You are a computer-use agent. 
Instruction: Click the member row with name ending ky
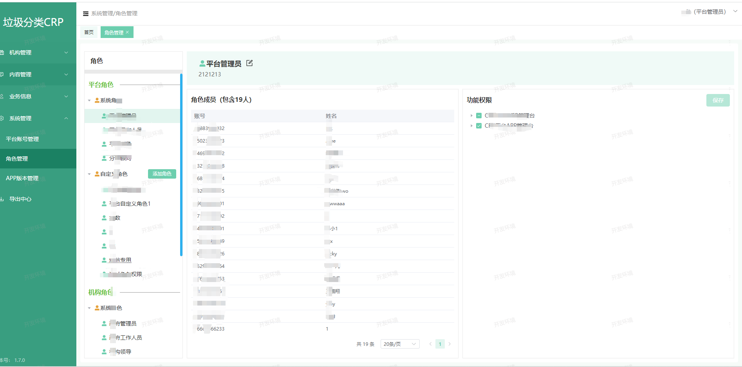tap(323, 254)
